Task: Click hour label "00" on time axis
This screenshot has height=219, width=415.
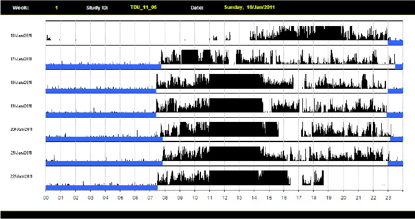Action: pos(46,197)
